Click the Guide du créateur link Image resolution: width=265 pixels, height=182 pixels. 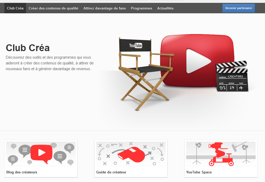point(111,172)
